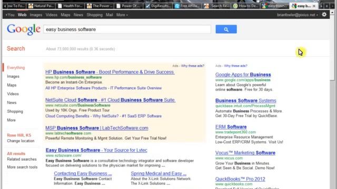This screenshot has height=189, width=337.
Task: Open Vocus Marketing Software ad
Action: pyautogui.click(x=245, y=153)
